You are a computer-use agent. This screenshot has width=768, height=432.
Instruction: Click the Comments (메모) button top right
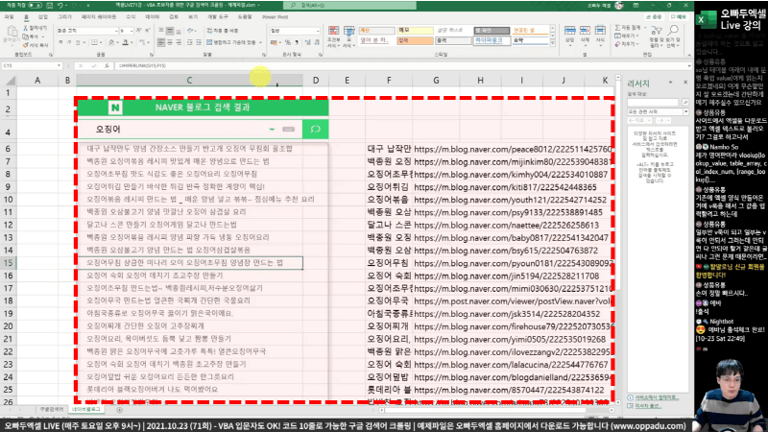coord(679,16)
